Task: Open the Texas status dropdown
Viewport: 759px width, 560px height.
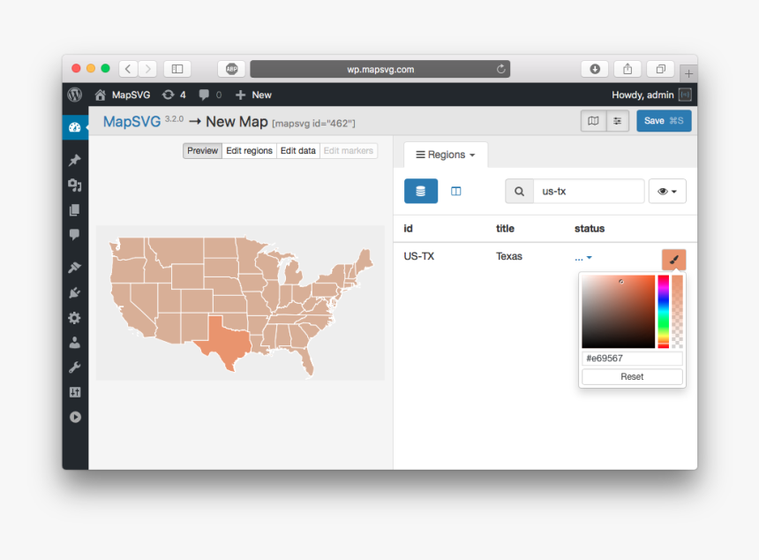Action: pyautogui.click(x=583, y=258)
